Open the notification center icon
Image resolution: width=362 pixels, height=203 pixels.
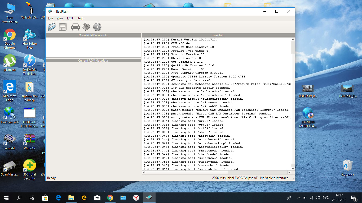[353, 198]
